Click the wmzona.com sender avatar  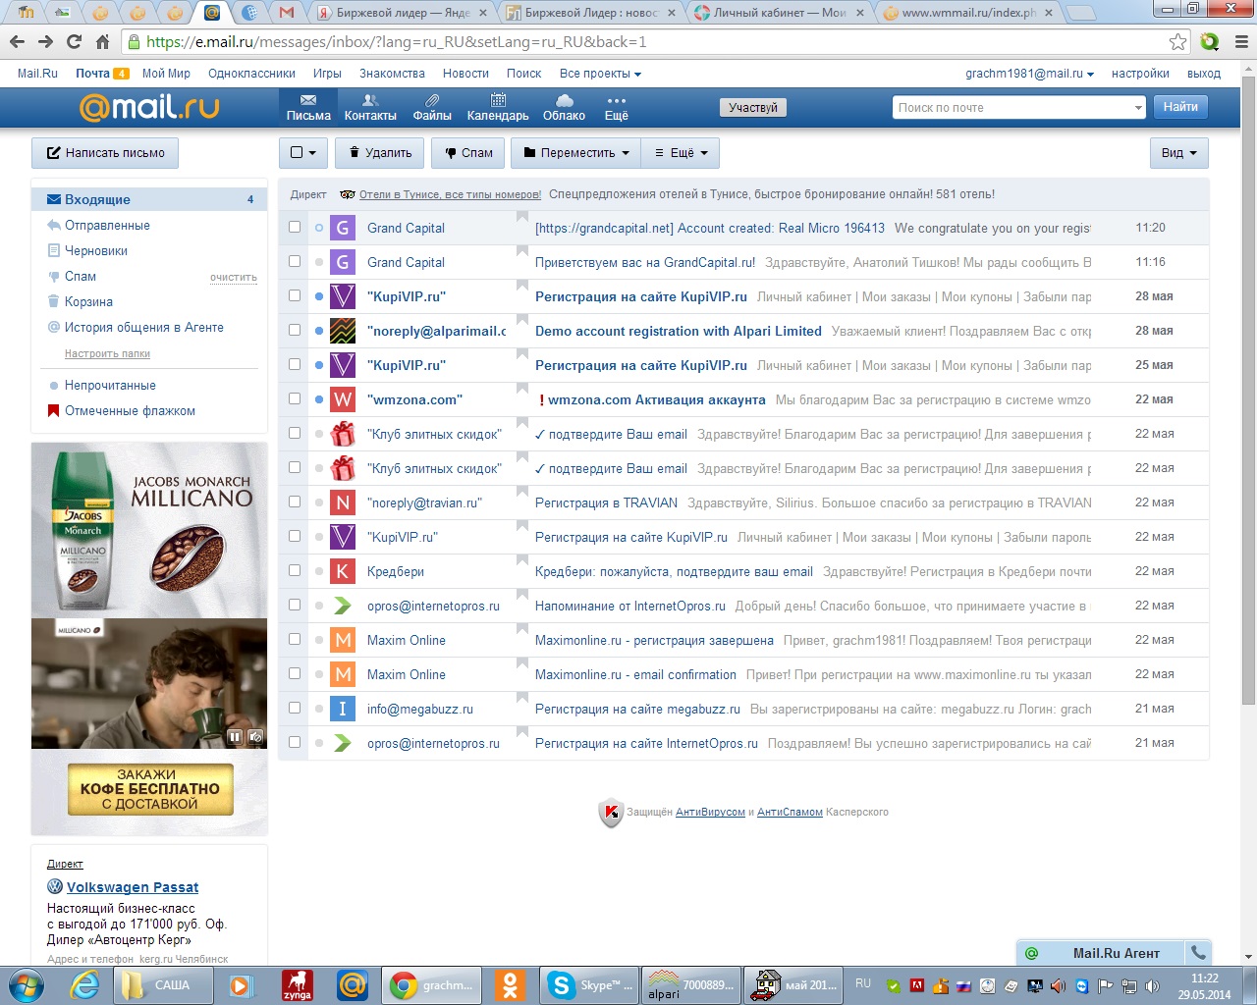(342, 399)
